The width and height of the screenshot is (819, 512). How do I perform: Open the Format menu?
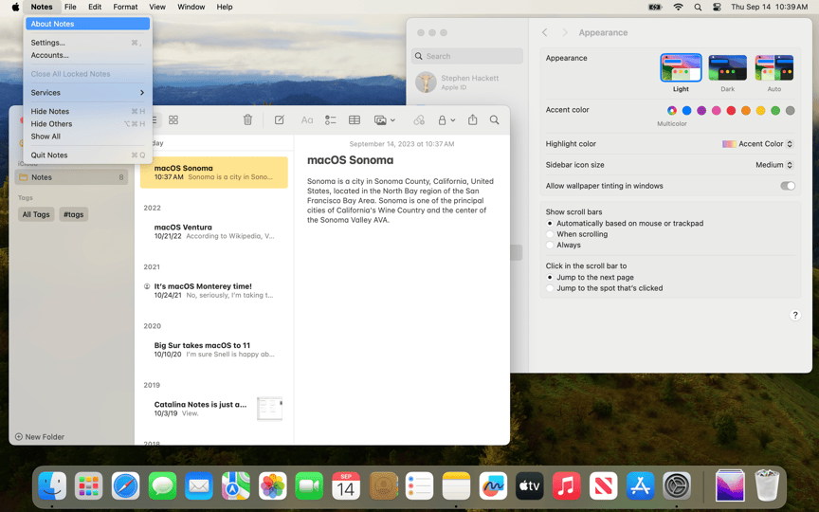[x=125, y=7]
